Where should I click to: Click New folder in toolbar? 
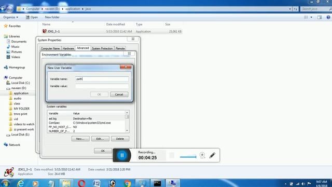[x=52, y=17]
